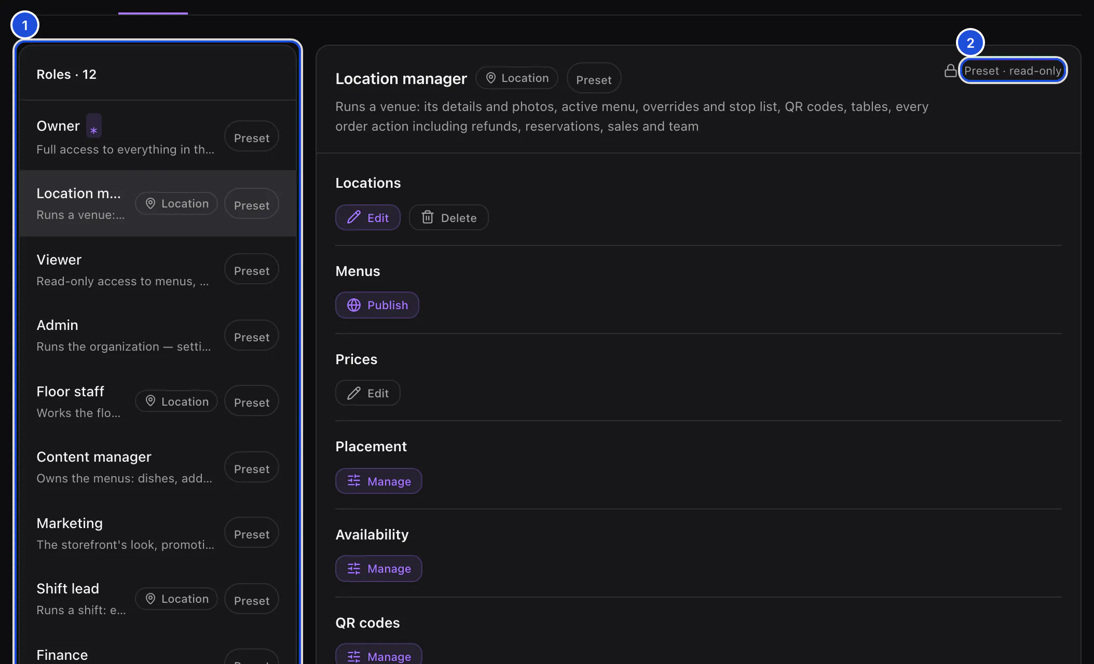The height and width of the screenshot is (664, 1094).
Task: Click the Prices section heading
Action: (357, 359)
